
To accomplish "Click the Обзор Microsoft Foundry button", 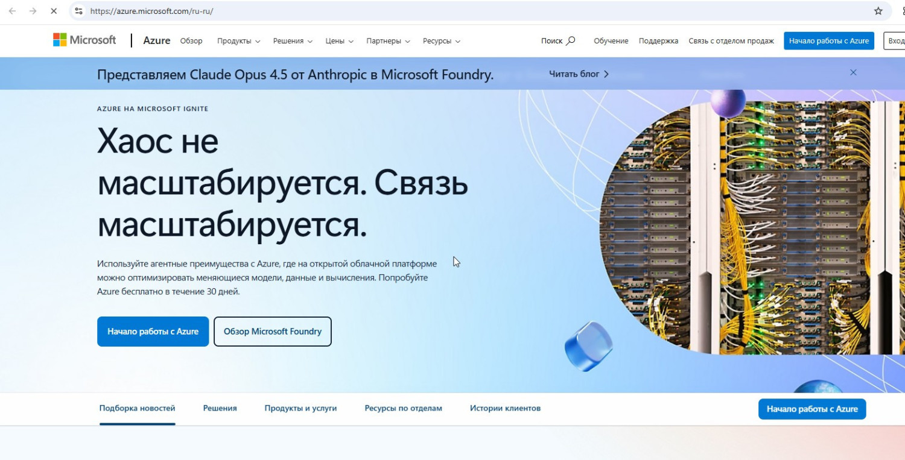I will point(272,332).
